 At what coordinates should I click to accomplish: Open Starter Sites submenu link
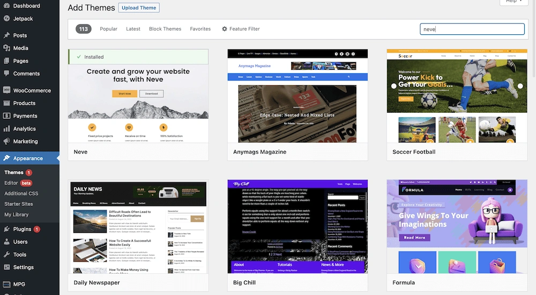[x=19, y=204]
